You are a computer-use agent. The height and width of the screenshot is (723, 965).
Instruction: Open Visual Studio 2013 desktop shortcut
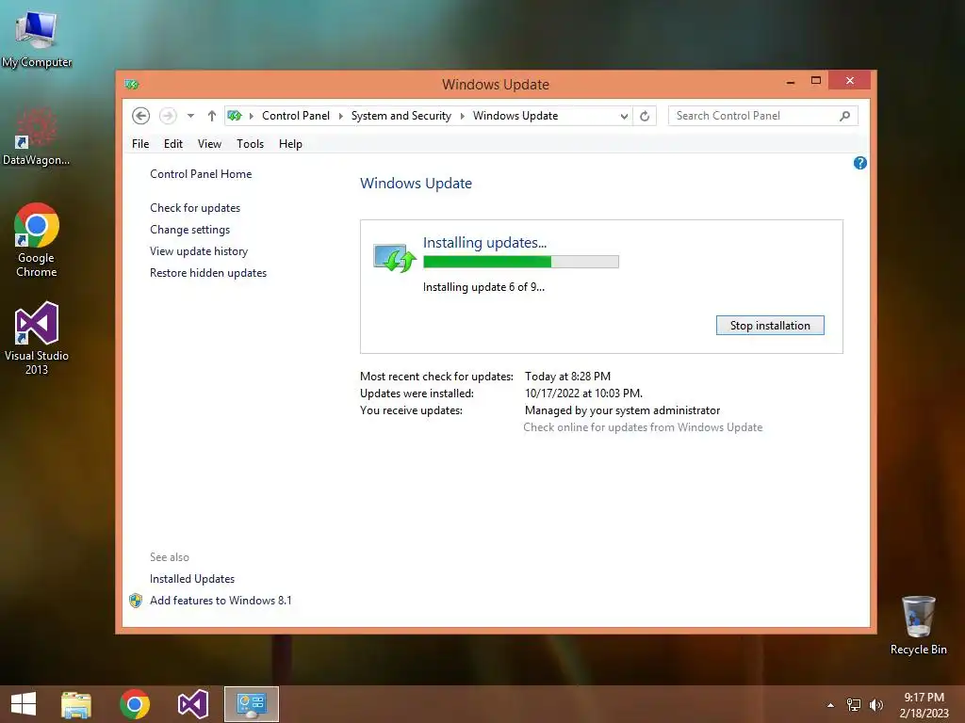coord(37,338)
